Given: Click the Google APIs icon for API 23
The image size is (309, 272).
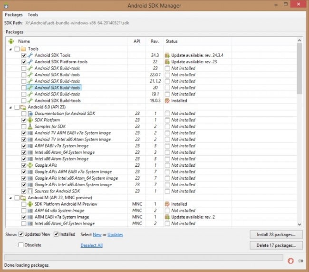Looking at the screenshot, I should [x=30, y=165].
